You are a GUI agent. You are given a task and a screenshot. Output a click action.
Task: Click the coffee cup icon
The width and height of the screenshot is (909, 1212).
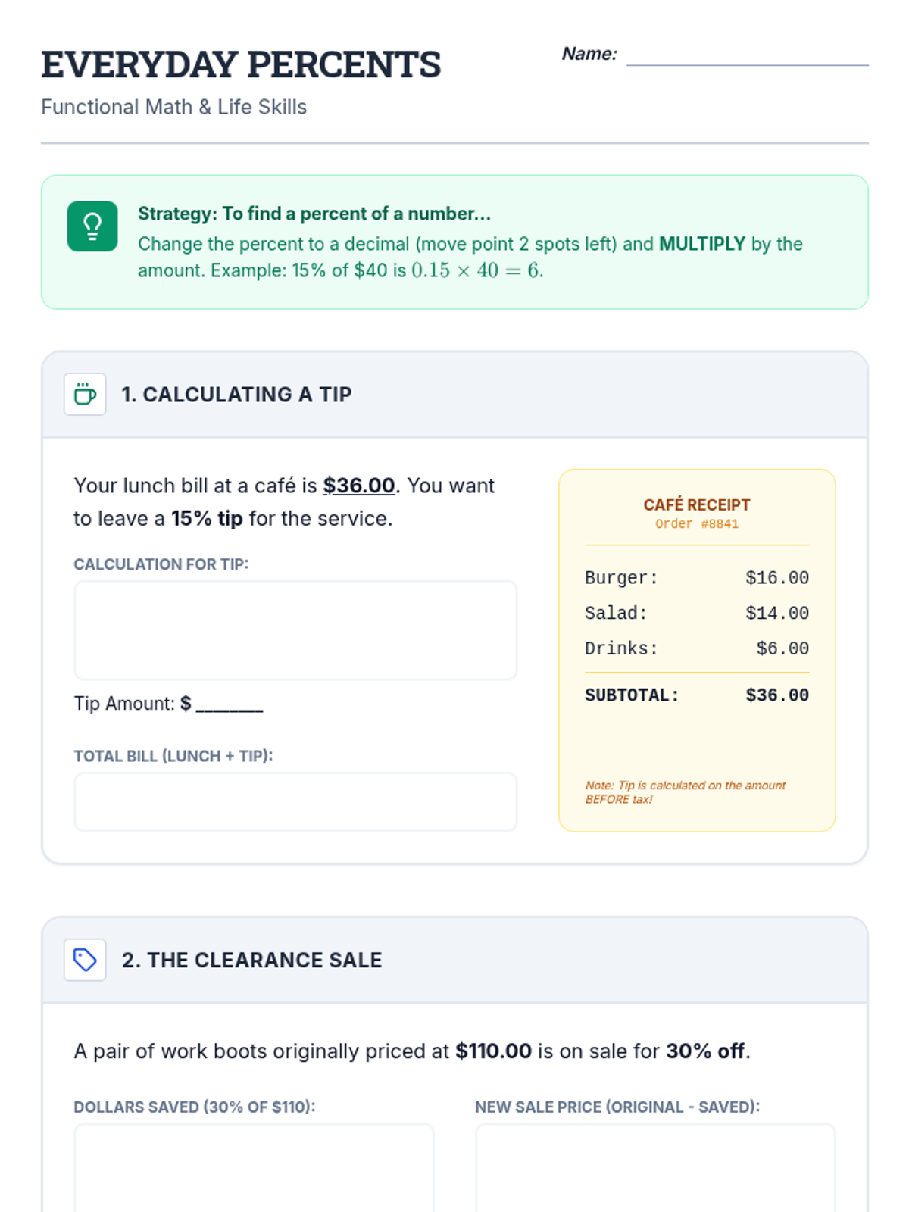85,394
